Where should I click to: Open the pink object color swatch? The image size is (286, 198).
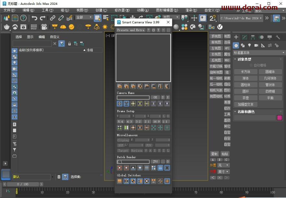click(280, 118)
